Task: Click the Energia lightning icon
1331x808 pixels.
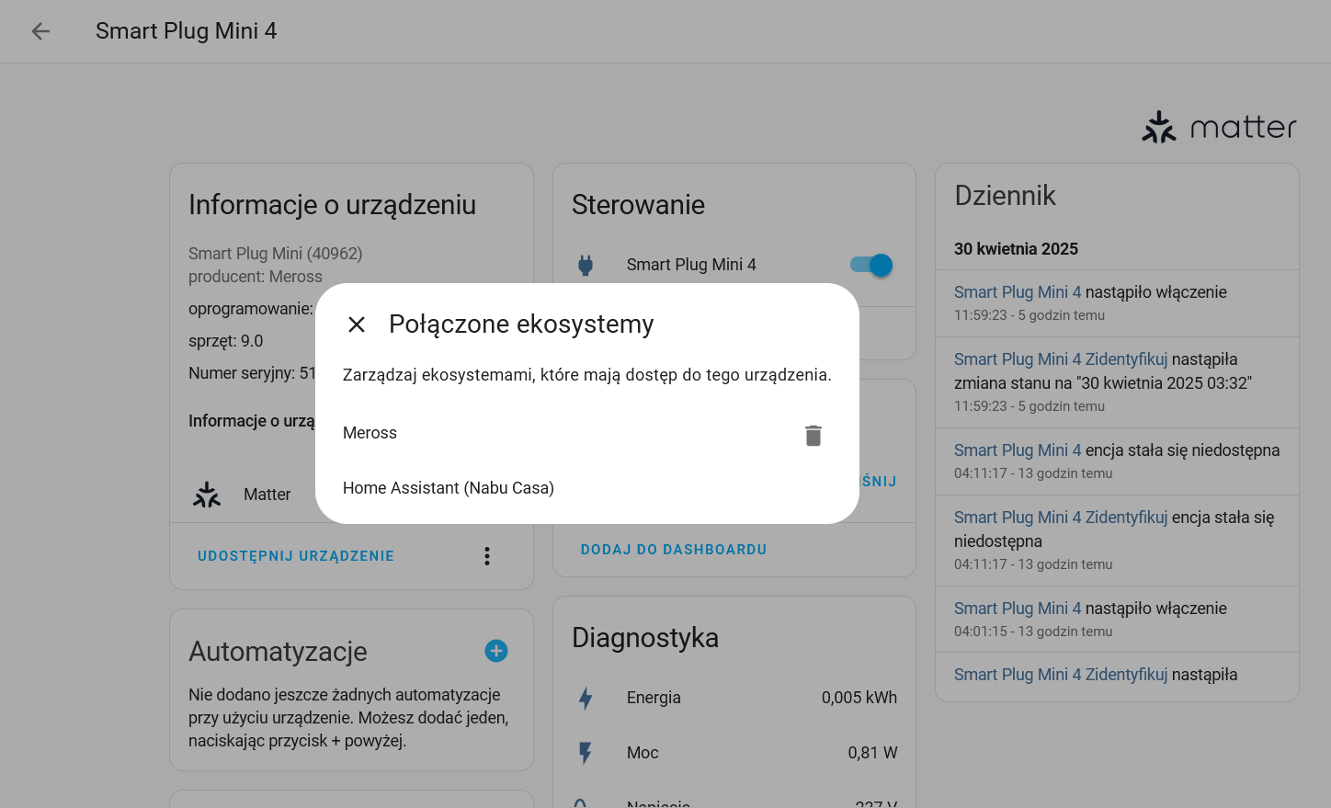Action: 586,698
